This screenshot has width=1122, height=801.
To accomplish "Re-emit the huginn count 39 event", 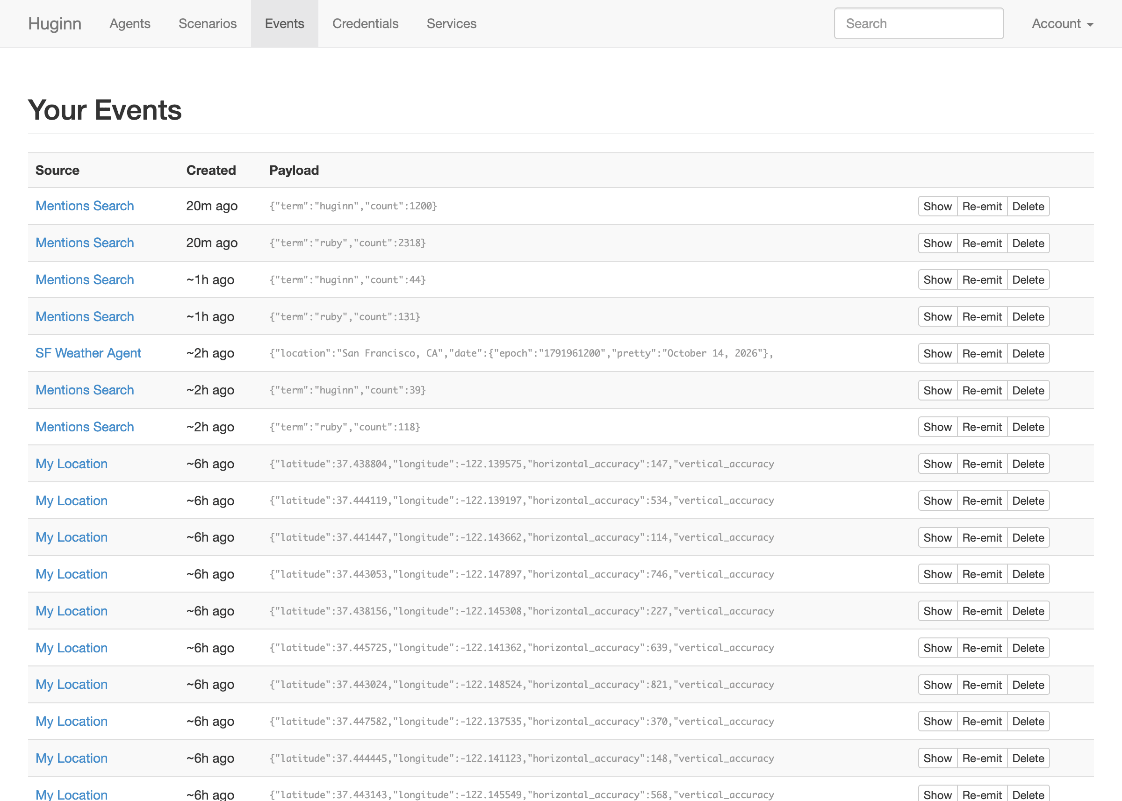I will click(982, 391).
